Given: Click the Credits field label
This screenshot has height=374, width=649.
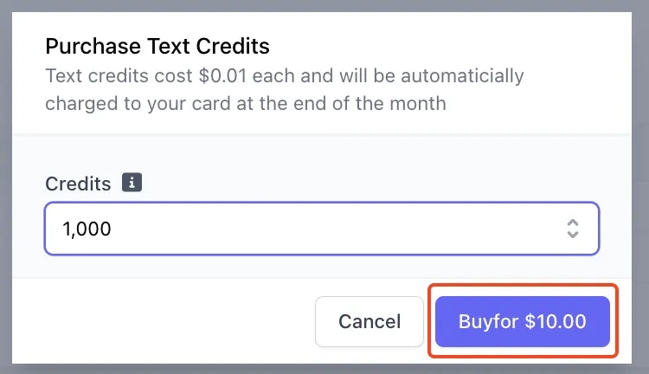Looking at the screenshot, I should click(x=78, y=184).
